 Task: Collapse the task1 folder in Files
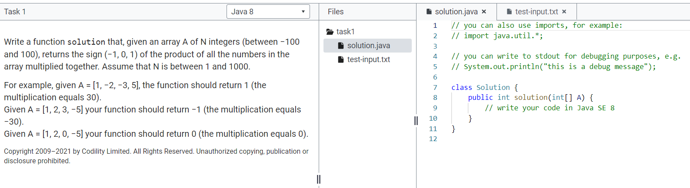(x=340, y=32)
